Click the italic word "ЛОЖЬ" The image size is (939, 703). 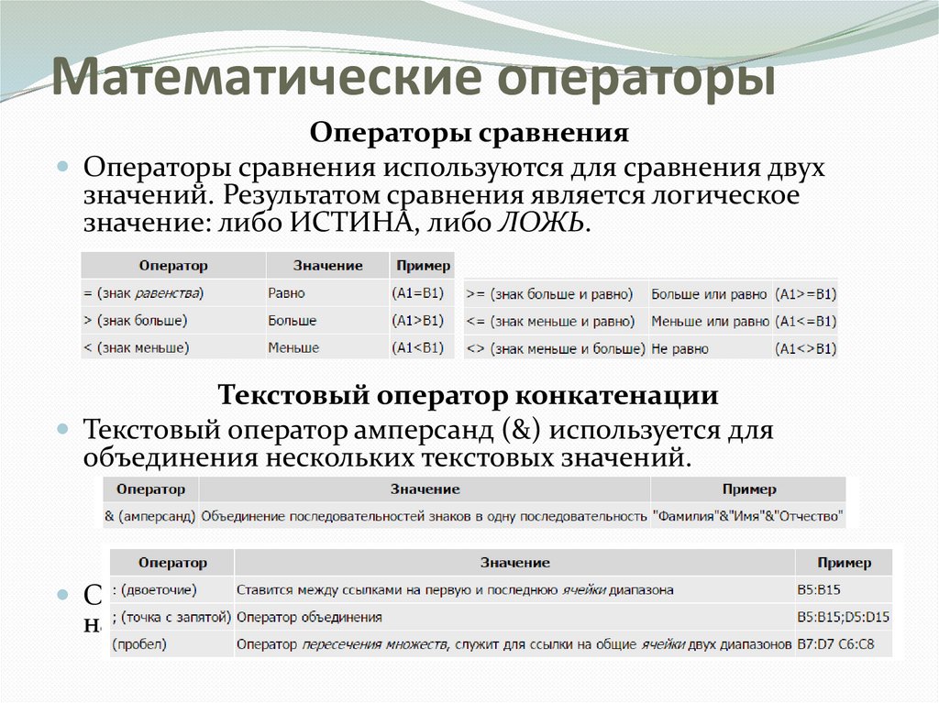540,223
